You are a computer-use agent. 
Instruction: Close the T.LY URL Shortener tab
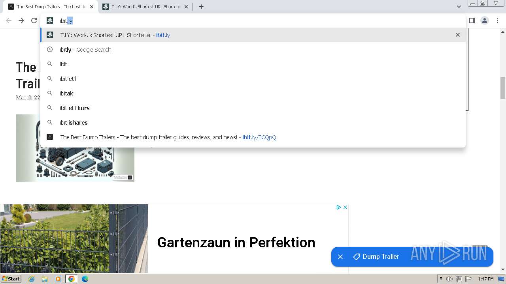coord(186,7)
